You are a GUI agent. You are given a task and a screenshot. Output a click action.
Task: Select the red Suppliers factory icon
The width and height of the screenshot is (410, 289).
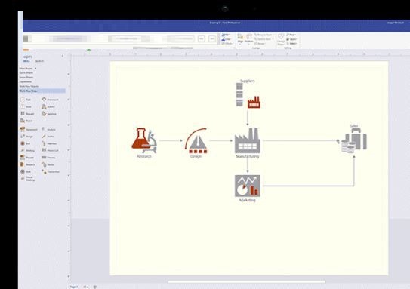click(x=254, y=102)
